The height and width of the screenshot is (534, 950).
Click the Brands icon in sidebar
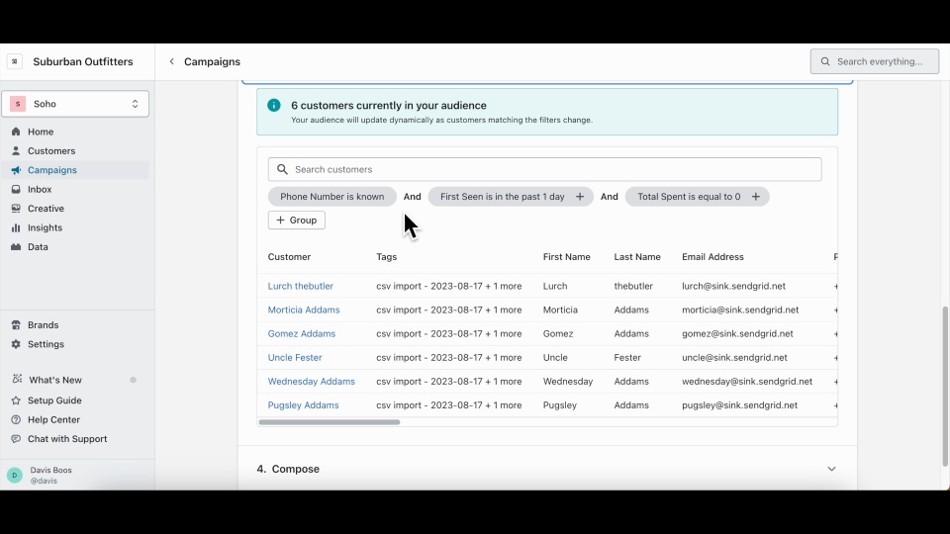click(16, 325)
